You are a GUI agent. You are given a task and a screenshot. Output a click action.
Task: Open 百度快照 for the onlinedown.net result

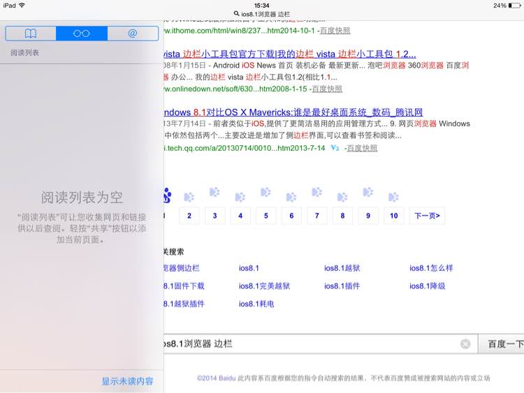pos(327,89)
